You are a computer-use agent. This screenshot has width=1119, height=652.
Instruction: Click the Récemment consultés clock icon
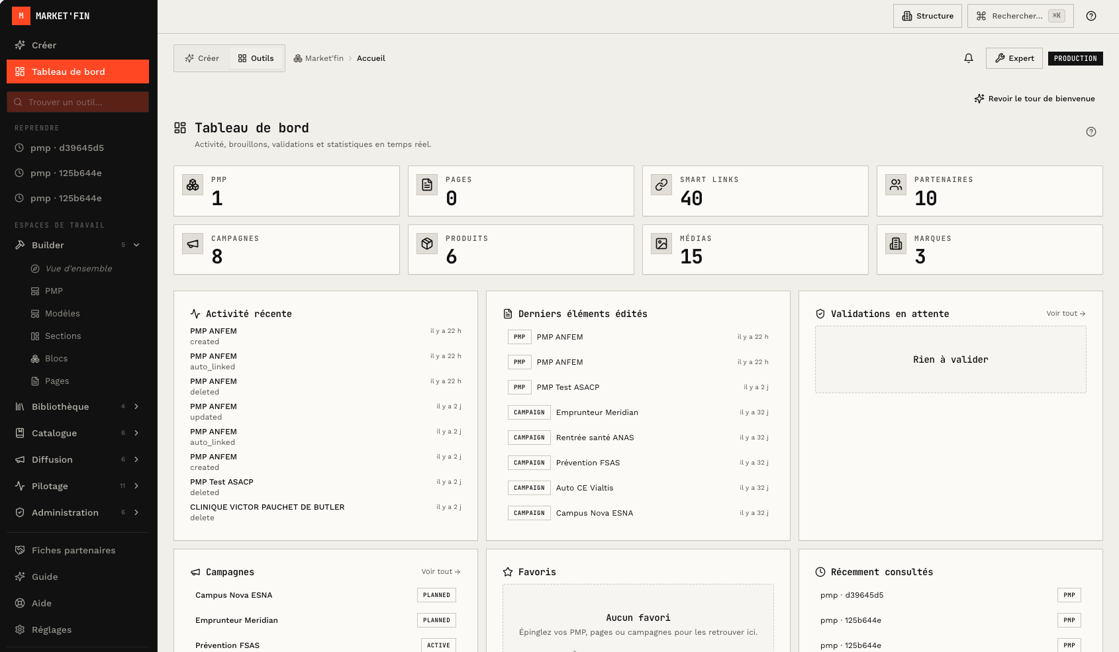pos(820,572)
